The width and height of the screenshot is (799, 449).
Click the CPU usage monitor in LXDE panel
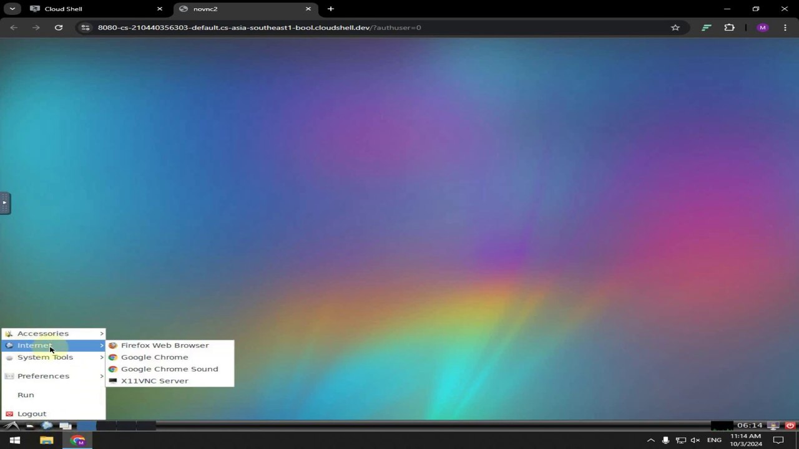click(722, 426)
